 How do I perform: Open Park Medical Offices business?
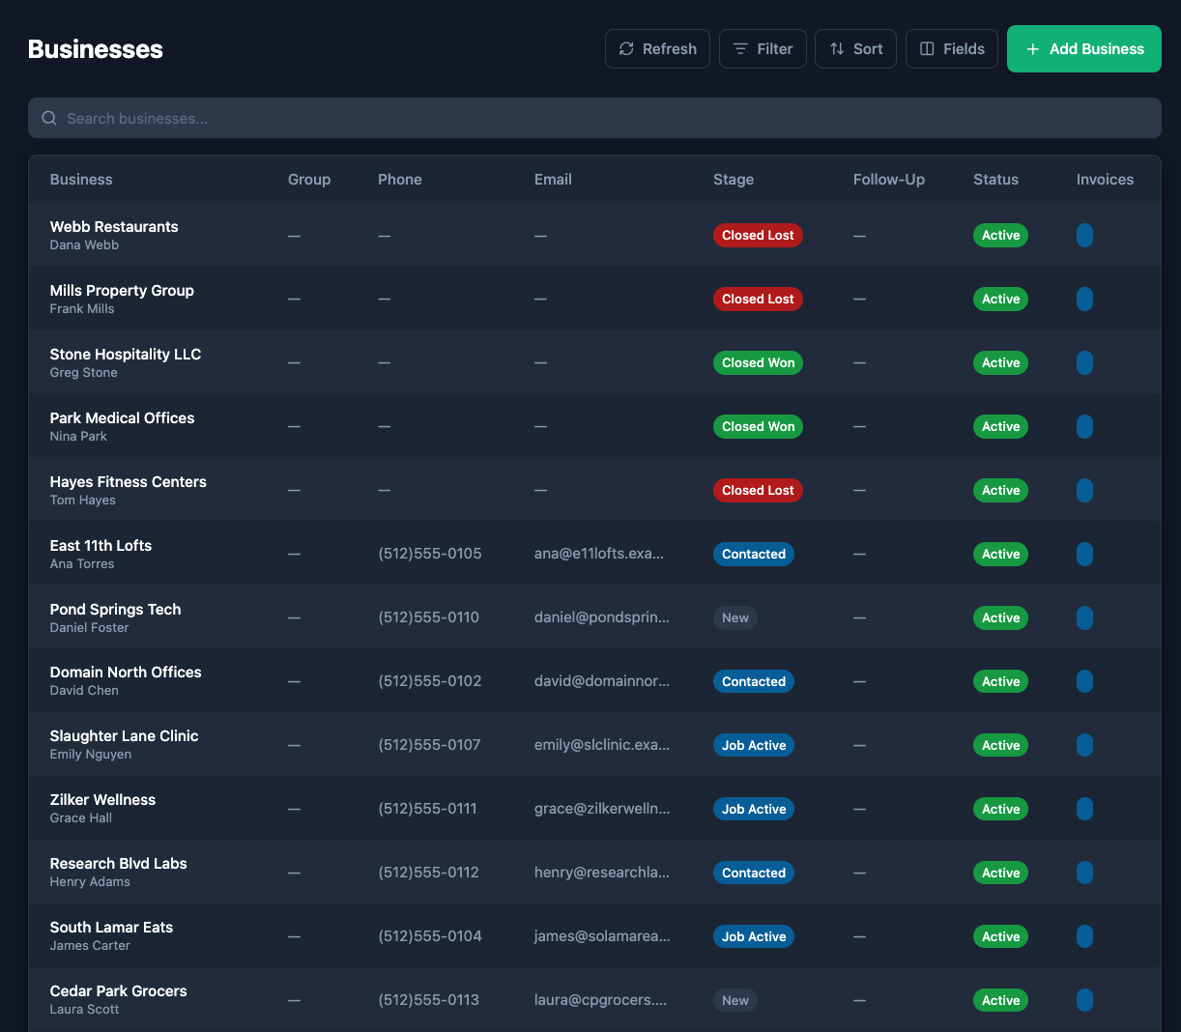(x=594, y=426)
